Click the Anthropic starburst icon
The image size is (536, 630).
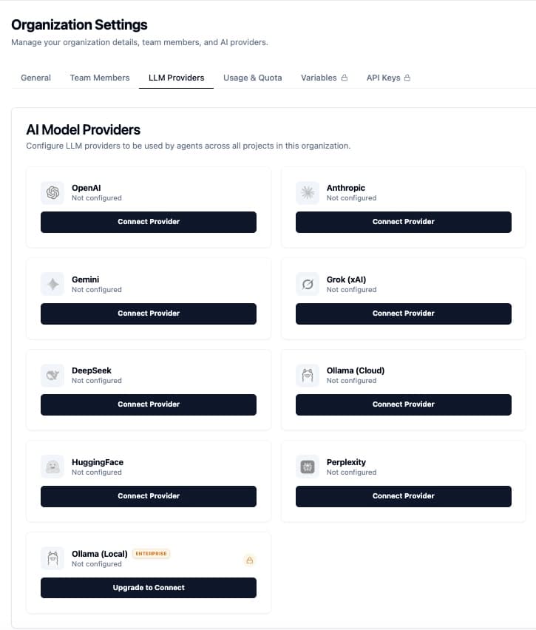click(x=308, y=193)
